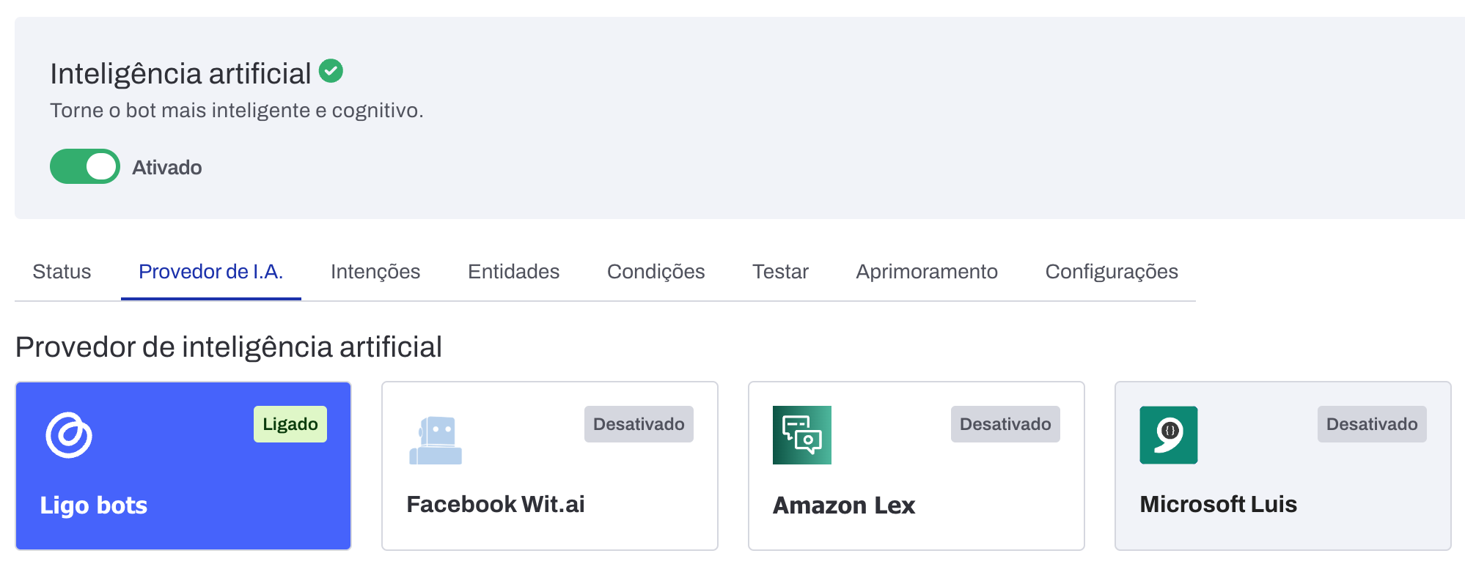Choose the Facebook Wit.ai provider name

(x=496, y=504)
